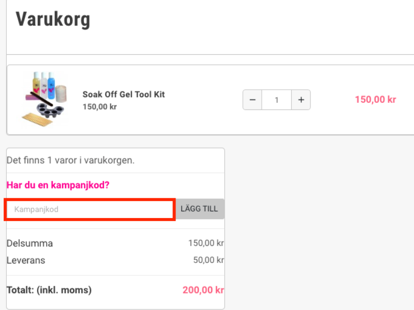The height and width of the screenshot is (310, 414).
Task: Click the LÄGG TILL button
Action: tap(199, 209)
